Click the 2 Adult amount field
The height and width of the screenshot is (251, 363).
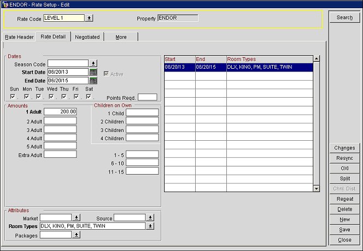tap(60, 121)
